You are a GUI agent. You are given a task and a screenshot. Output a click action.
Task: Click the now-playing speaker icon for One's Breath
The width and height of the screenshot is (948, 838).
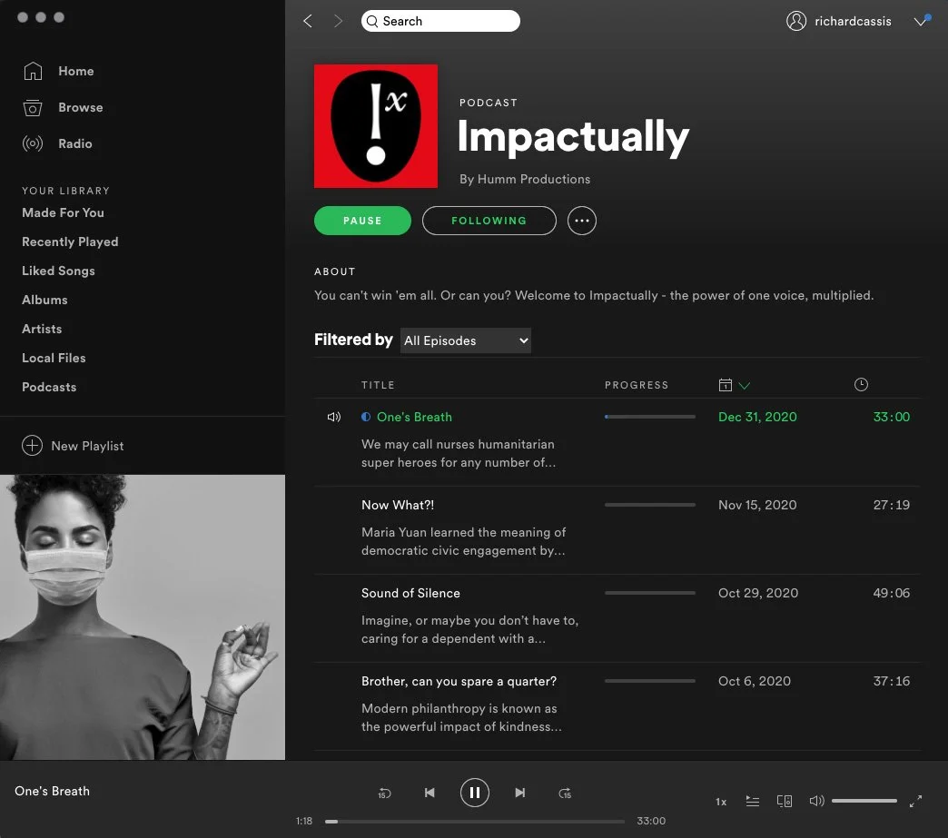tap(334, 418)
